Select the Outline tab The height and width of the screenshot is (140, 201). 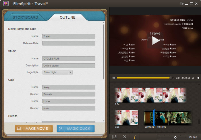tap(67, 17)
